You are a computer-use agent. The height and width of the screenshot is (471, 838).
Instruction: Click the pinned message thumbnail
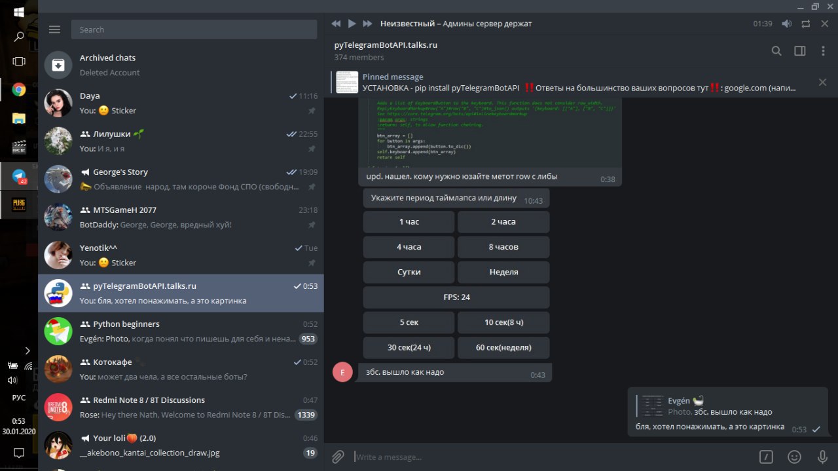pyautogui.click(x=347, y=82)
